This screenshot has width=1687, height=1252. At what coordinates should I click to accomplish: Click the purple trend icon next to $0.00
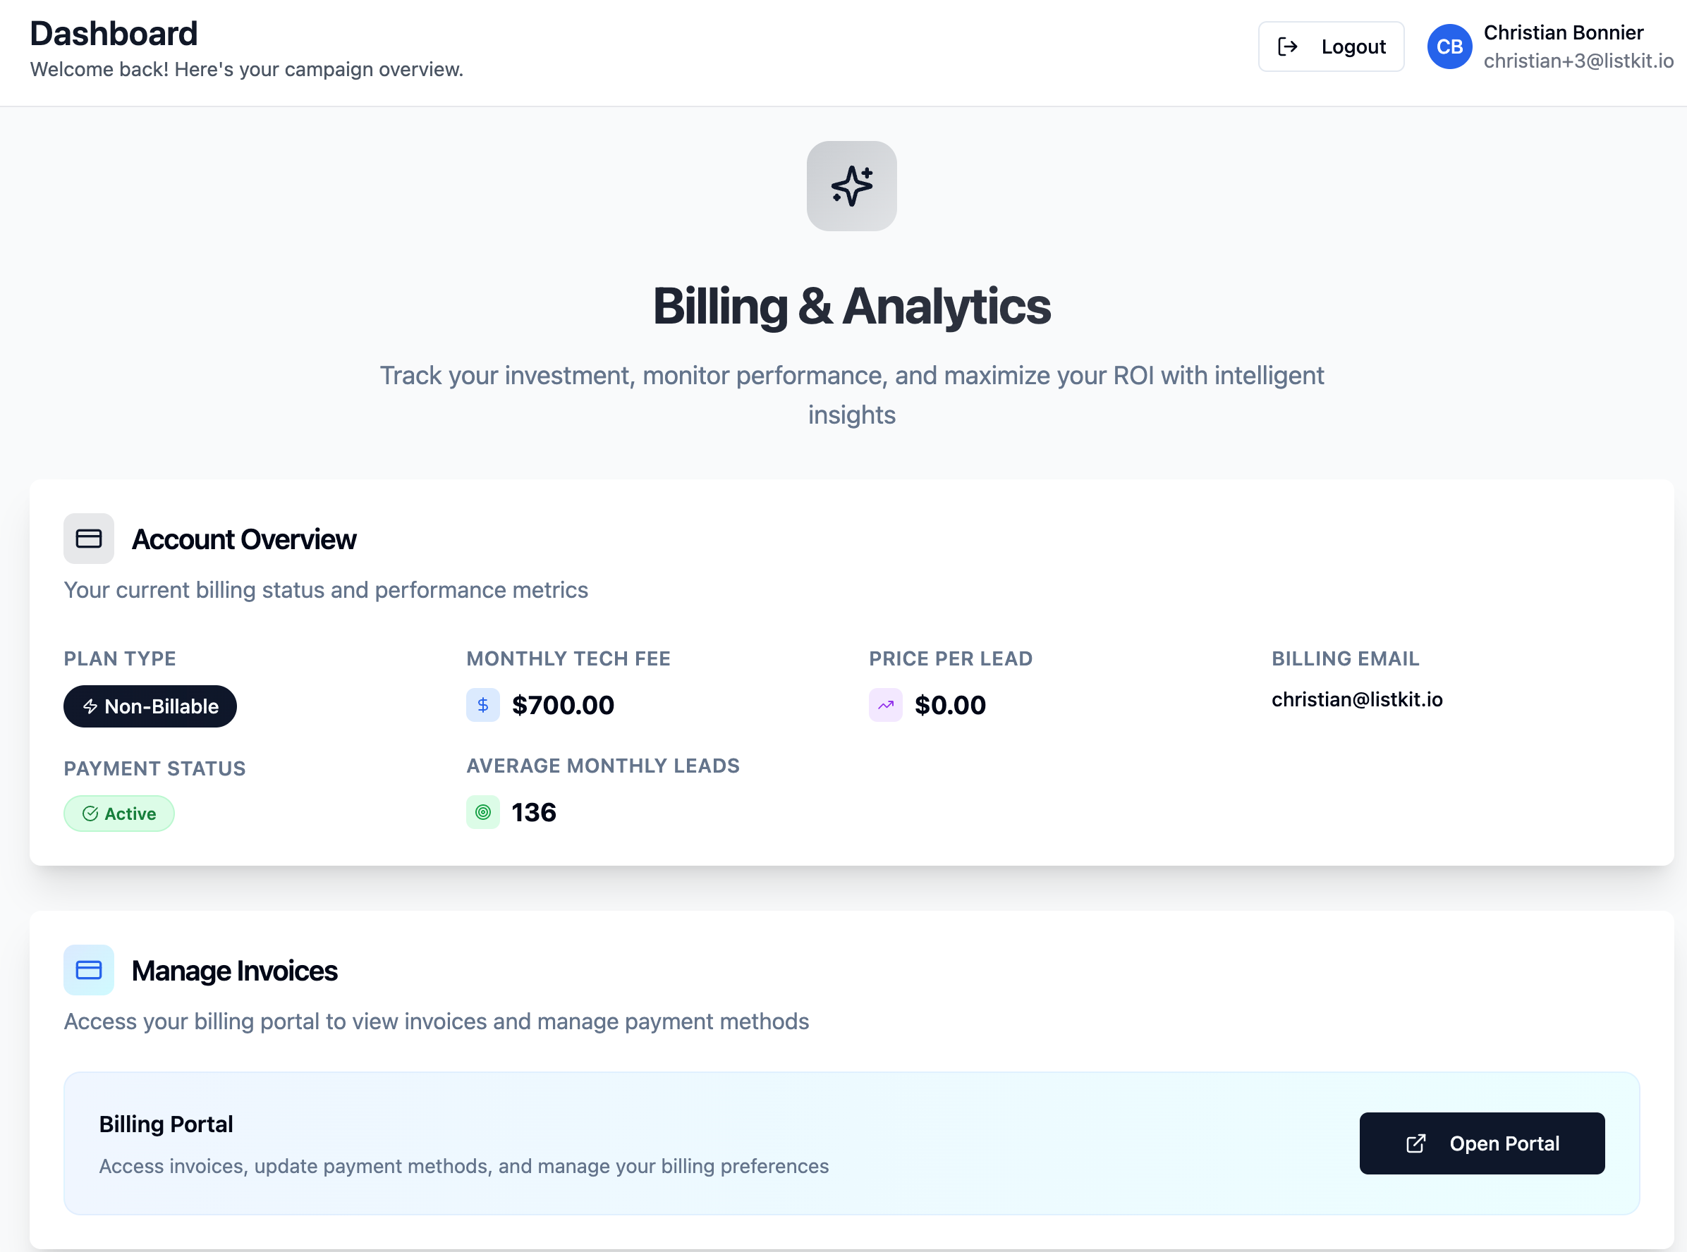885,705
